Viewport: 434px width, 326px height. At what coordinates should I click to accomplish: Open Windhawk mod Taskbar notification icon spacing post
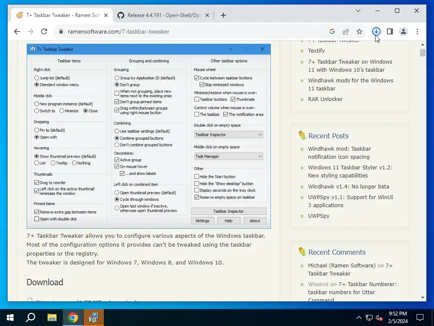[339, 153]
